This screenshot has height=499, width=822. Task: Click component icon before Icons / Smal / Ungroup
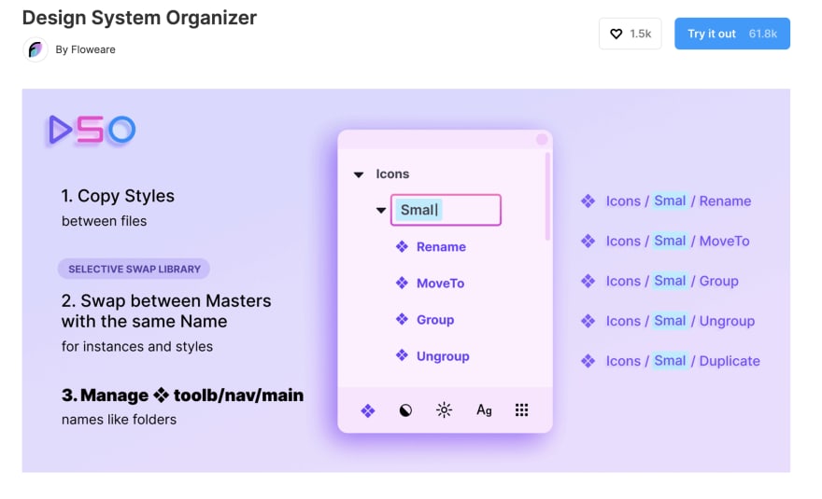pyautogui.click(x=588, y=321)
